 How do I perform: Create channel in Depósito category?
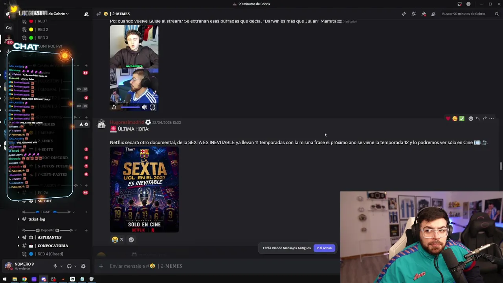click(85, 230)
